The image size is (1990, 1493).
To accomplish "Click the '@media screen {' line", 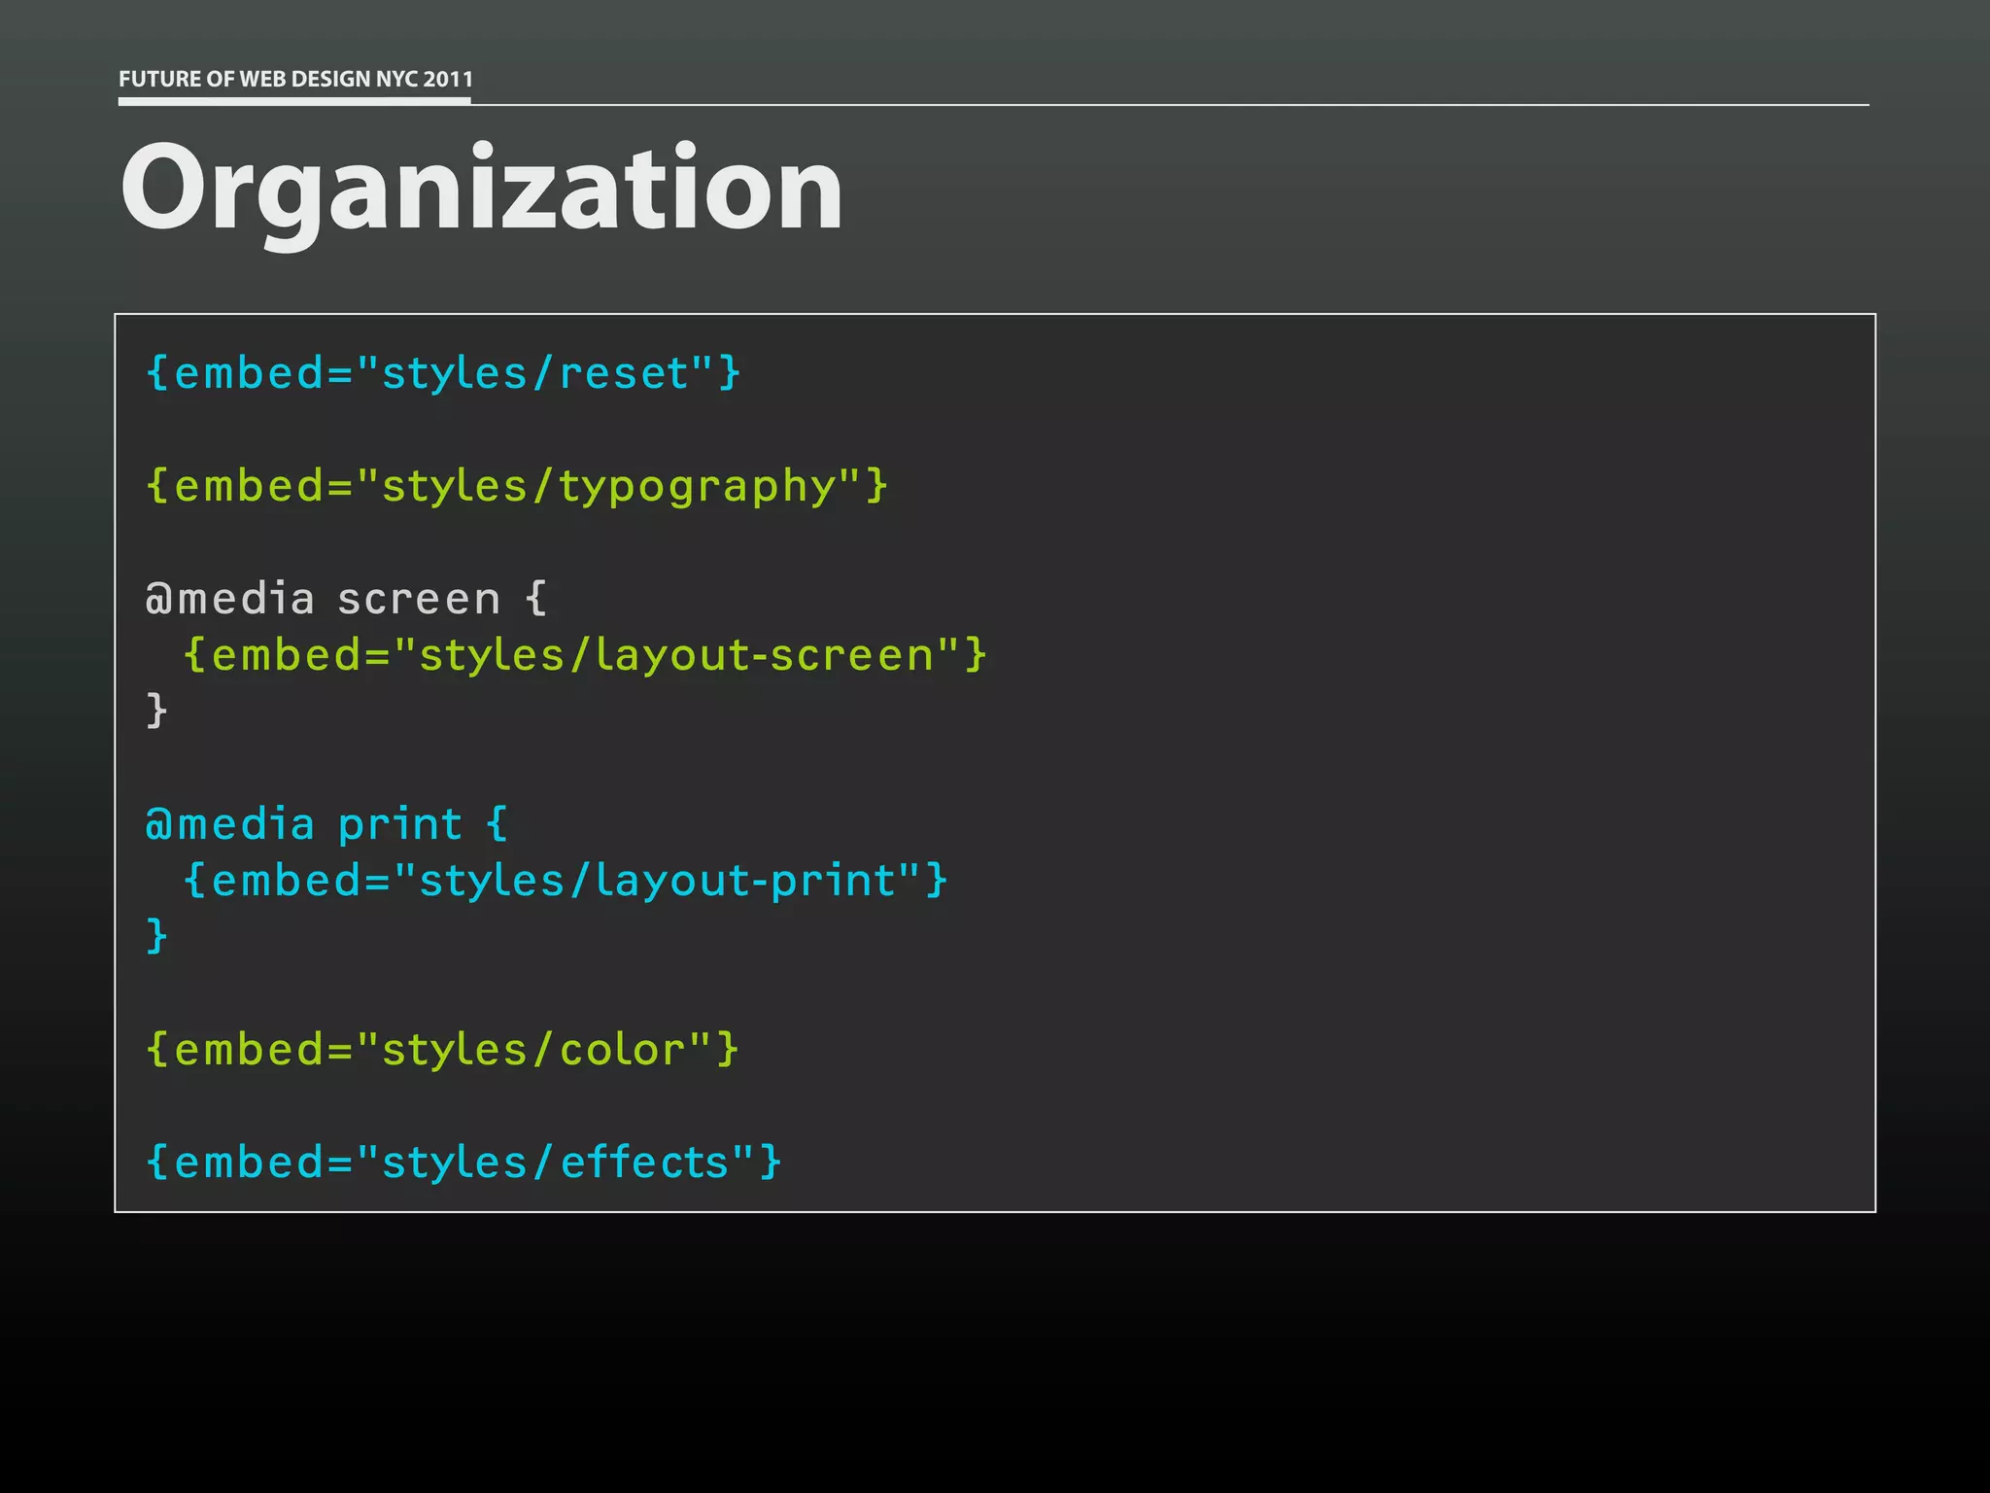I will pyautogui.click(x=346, y=599).
